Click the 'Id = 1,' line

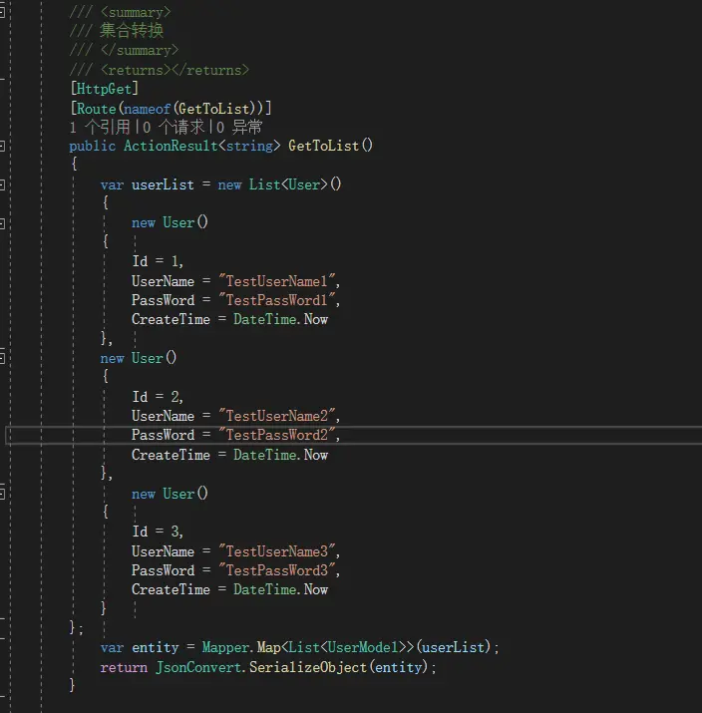(158, 261)
